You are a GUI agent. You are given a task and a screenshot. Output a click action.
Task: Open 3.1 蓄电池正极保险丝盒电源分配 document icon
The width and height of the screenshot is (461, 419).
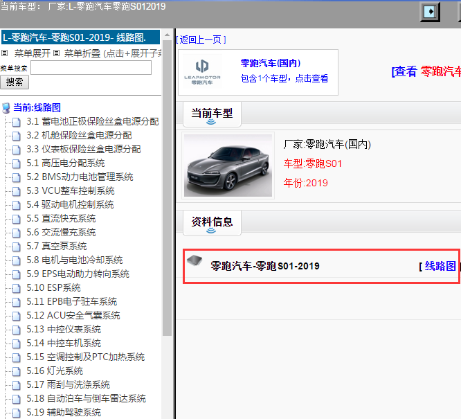(17, 122)
